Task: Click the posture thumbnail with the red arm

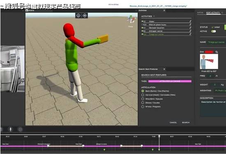Action: point(209,62)
